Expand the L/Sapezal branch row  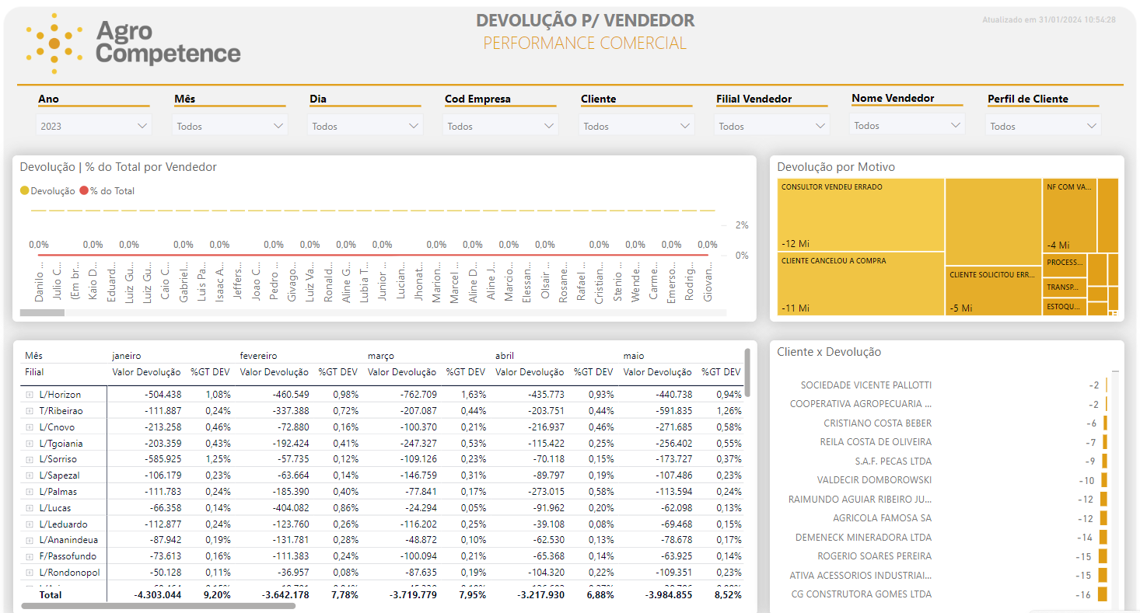click(x=30, y=475)
